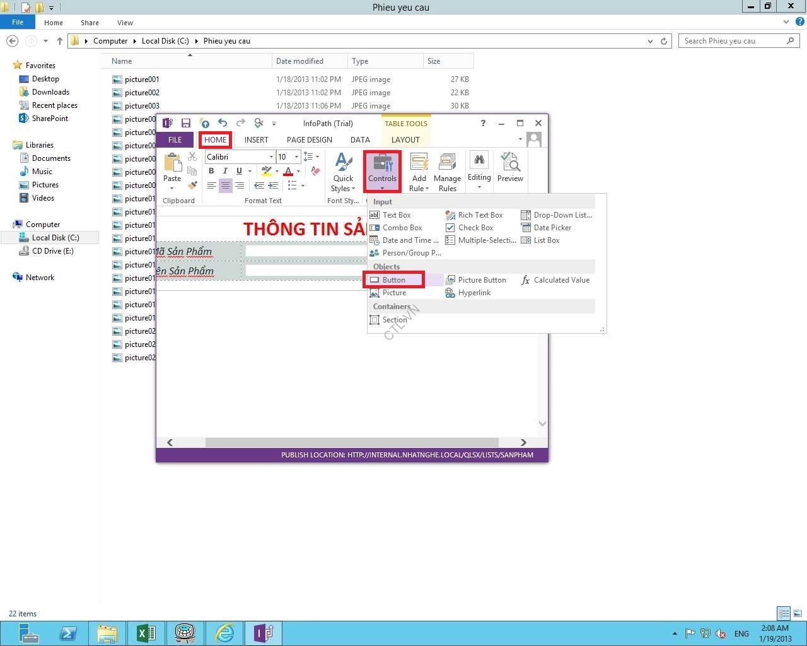Toggle Bold formatting
The width and height of the screenshot is (807, 646).
tap(211, 171)
